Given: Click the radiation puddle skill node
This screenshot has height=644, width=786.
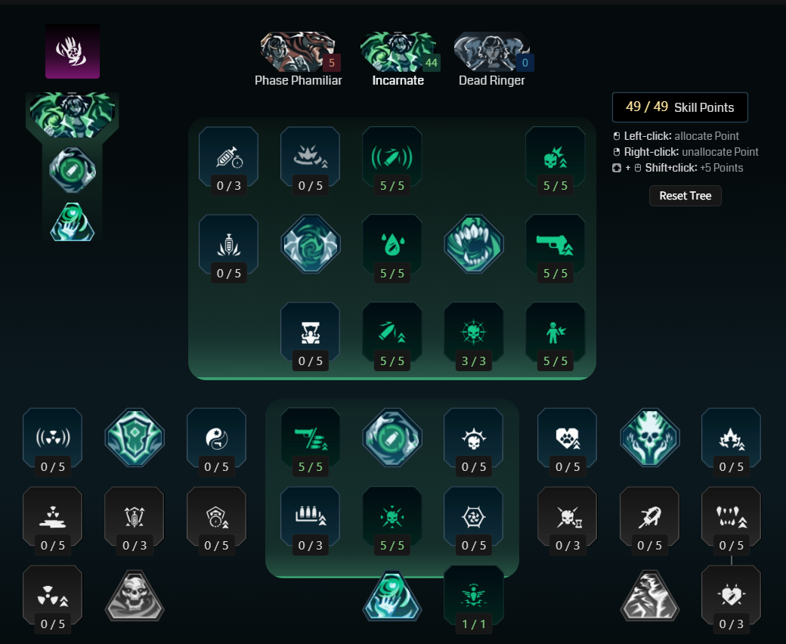Looking at the screenshot, I should click(x=53, y=520).
